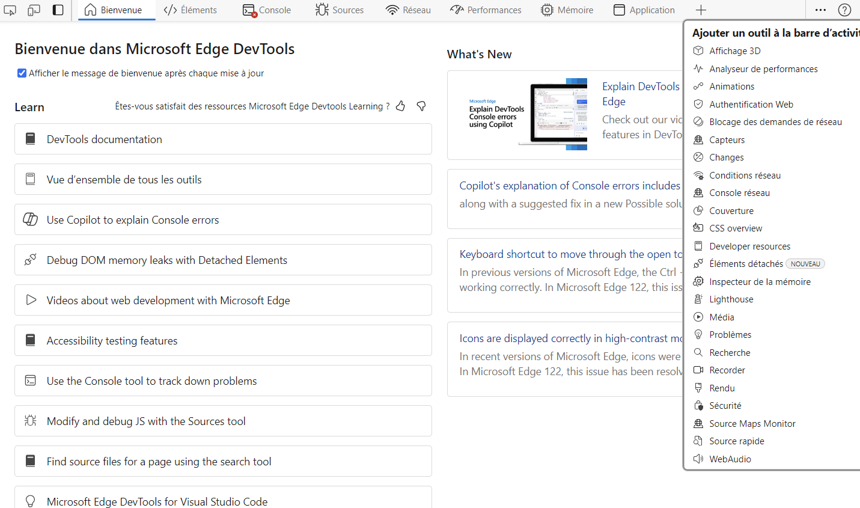The height and width of the screenshot is (508, 860).
Task: Open Accessibility testing features link
Action: click(x=223, y=340)
